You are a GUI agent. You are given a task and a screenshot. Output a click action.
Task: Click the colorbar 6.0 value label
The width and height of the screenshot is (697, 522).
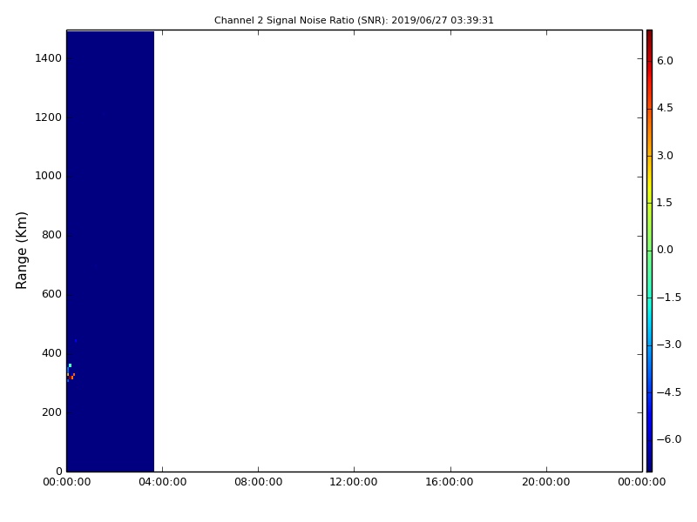coord(665,61)
